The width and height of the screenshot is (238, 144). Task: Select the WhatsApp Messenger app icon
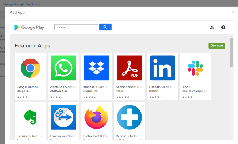point(63,68)
